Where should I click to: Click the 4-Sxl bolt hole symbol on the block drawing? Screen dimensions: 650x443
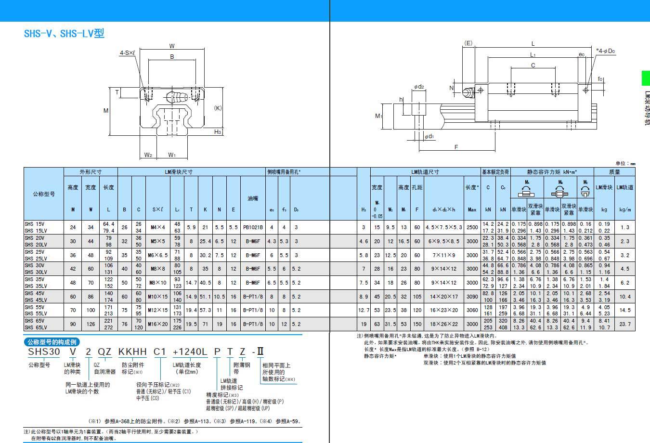[127, 53]
